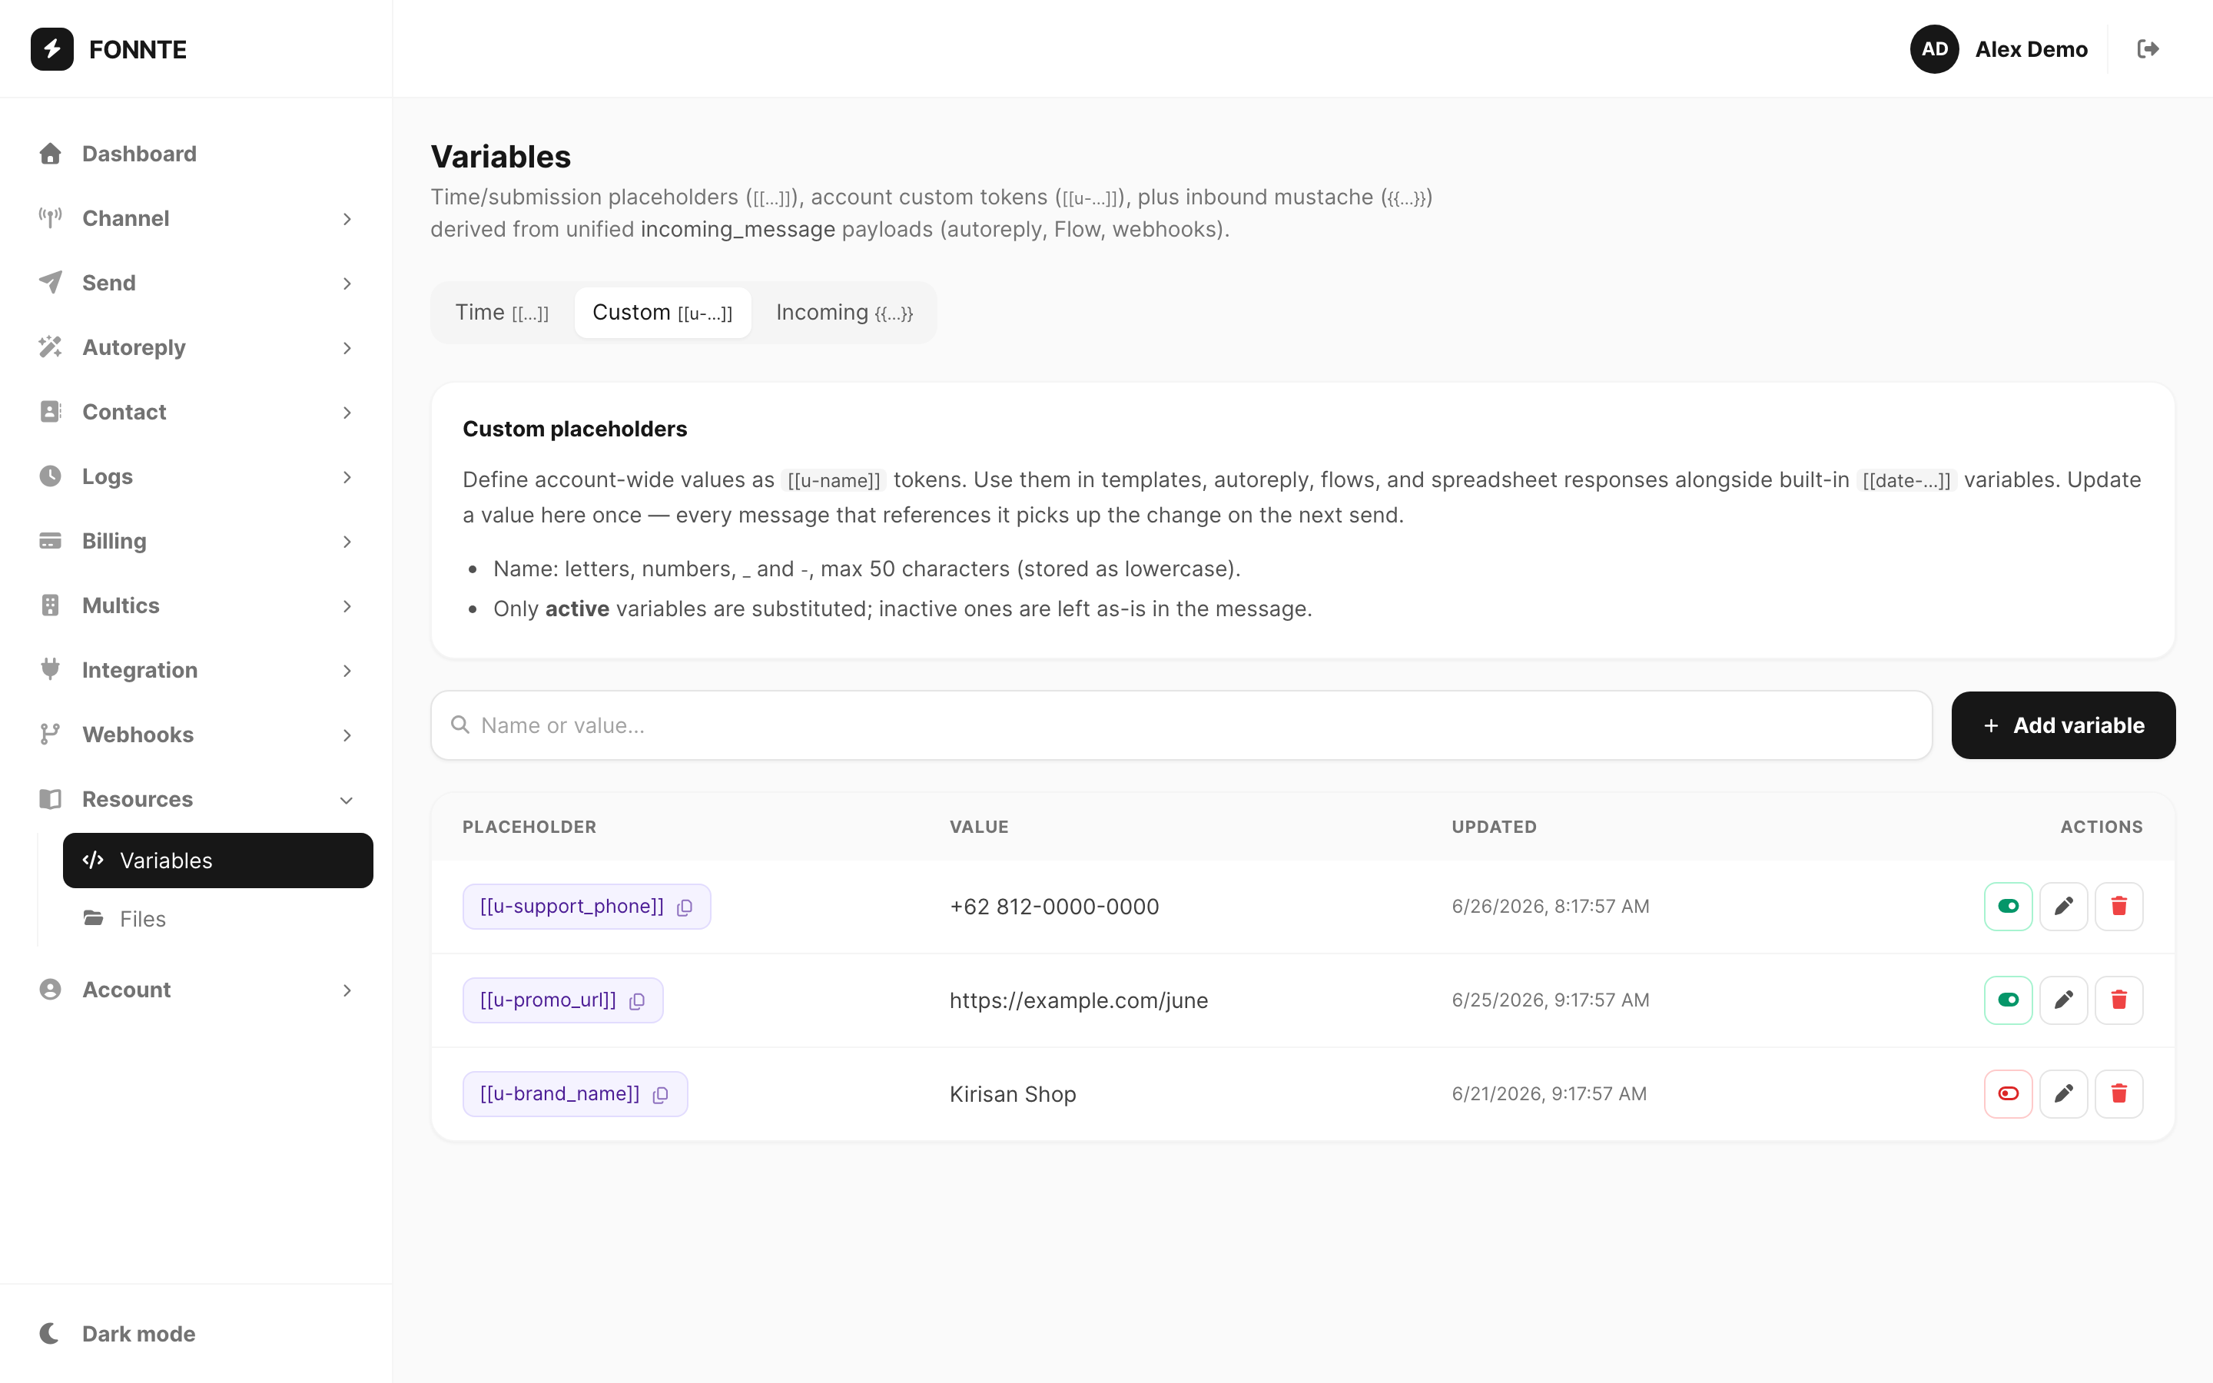The height and width of the screenshot is (1383, 2213).
Task: Click the Autoreply magic wand icon
Action: pos(50,347)
